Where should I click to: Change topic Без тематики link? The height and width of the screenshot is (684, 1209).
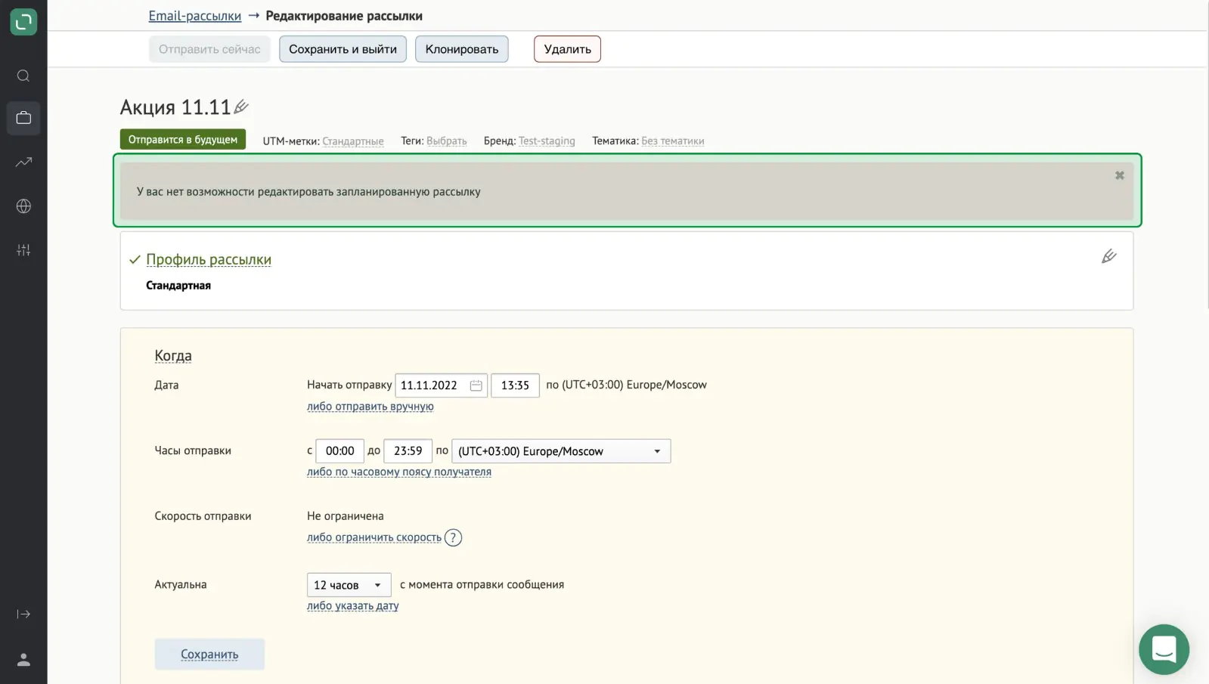tap(672, 141)
